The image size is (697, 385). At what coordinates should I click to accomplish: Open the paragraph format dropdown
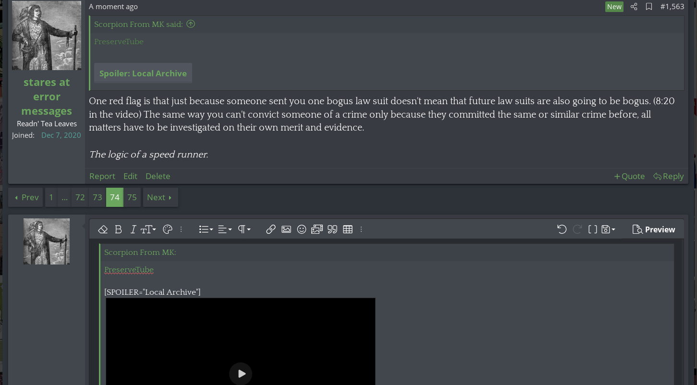click(x=244, y=229)
